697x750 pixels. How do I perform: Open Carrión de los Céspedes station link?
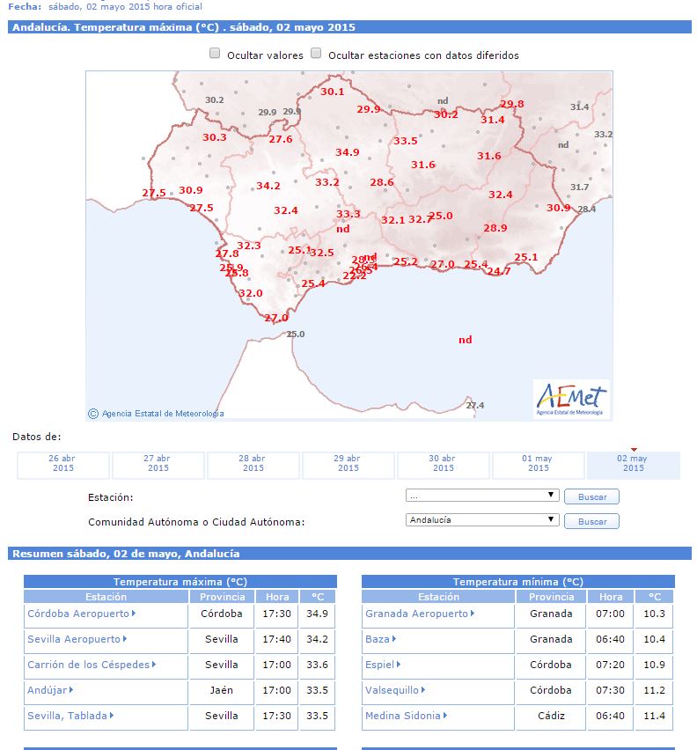[x=92, y=665]
